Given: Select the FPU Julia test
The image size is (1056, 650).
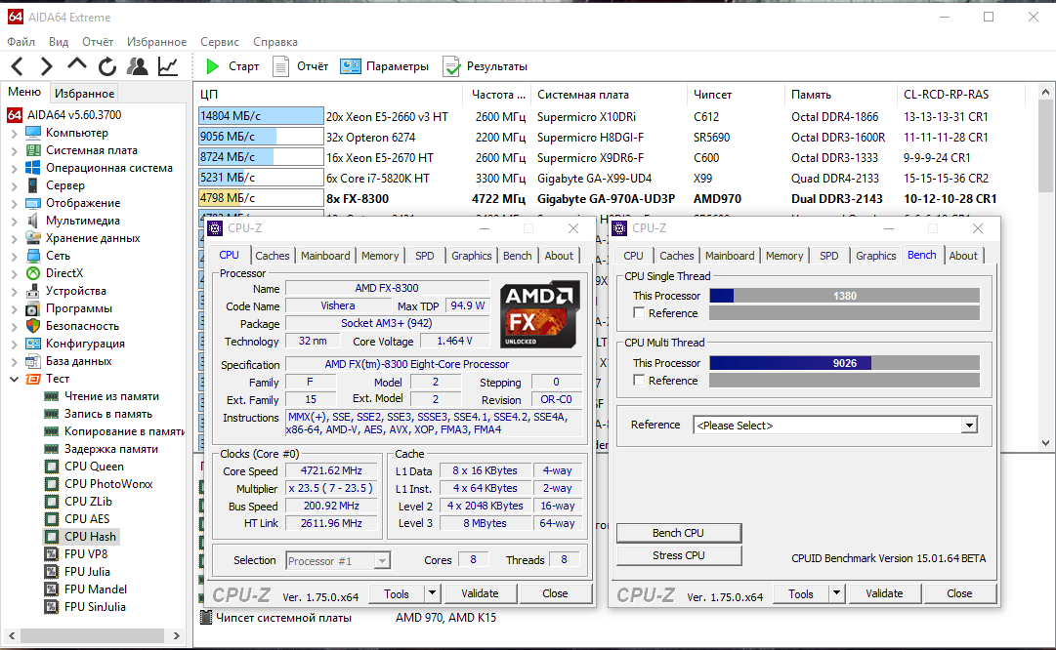Looking at the screenshot, I should click(87, 571).
